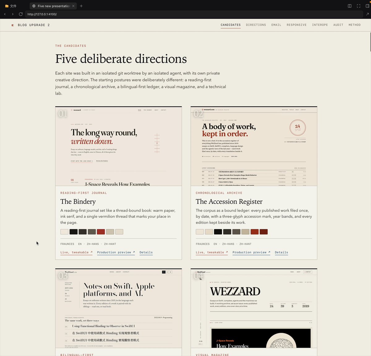Screen dimensions: 371x356
Task: Click the sidebar layout icon at far right
Action: [368, 6]
